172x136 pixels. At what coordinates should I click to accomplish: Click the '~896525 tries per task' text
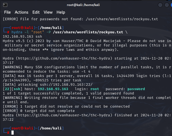(x=57, y=80)
